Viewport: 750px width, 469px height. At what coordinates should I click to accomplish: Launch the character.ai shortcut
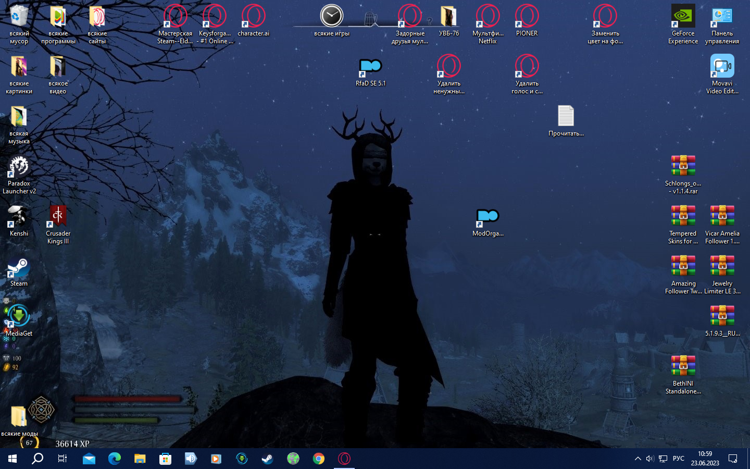(253, 21)
